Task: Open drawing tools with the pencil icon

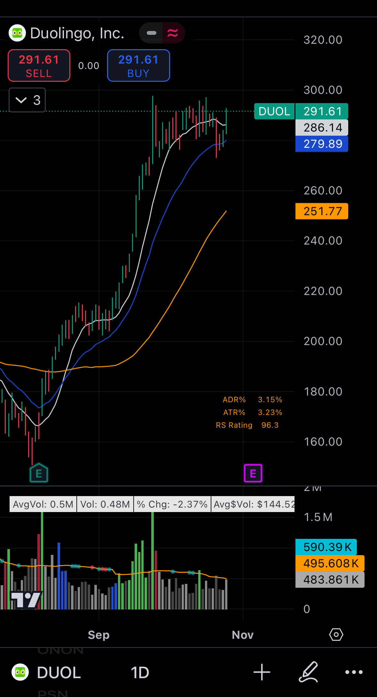Action: pyautogui.click(x=308, y=672)
